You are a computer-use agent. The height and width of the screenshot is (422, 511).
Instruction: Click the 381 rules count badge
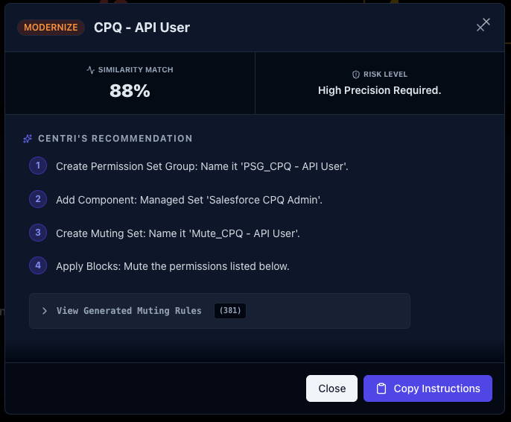tap(230, 310)
